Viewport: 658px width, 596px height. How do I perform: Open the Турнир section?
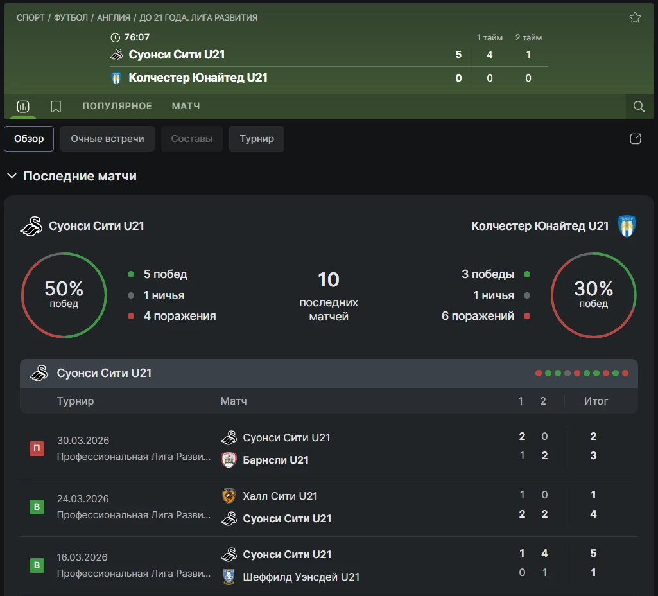257,139
